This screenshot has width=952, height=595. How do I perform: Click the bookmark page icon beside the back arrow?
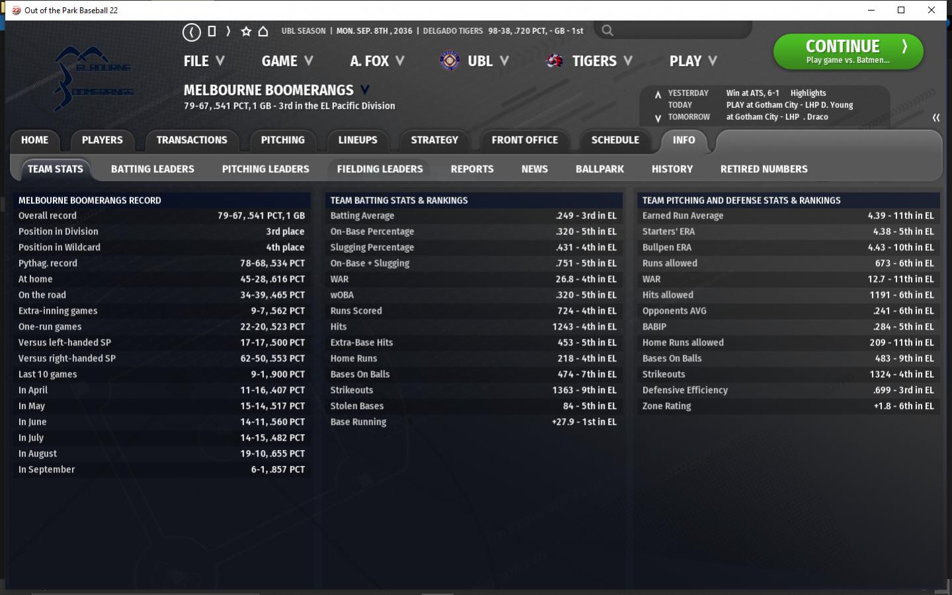coord(212,31)
